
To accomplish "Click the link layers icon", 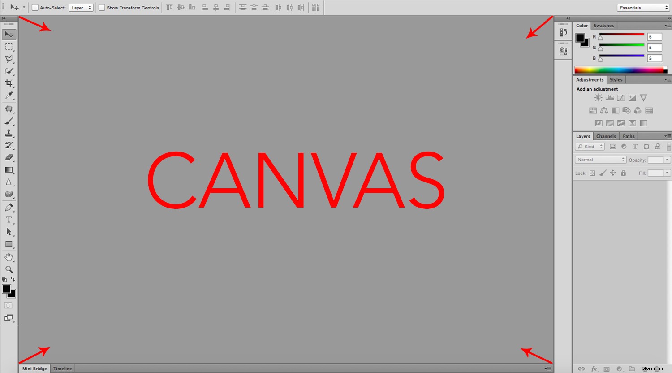I will tap(581, 369).
